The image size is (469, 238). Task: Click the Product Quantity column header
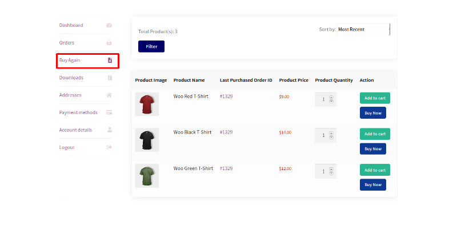pos(334,80)
